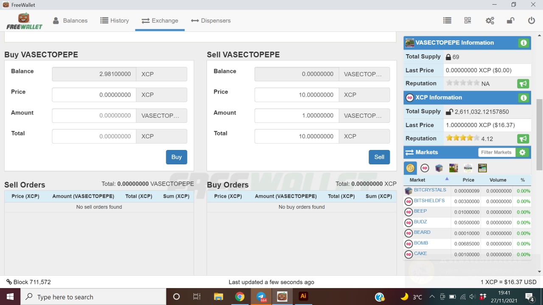Screen dimensions: 543x305
Task: Open VASECTOPEPE info icon button
Action: (x=523, y=43)
